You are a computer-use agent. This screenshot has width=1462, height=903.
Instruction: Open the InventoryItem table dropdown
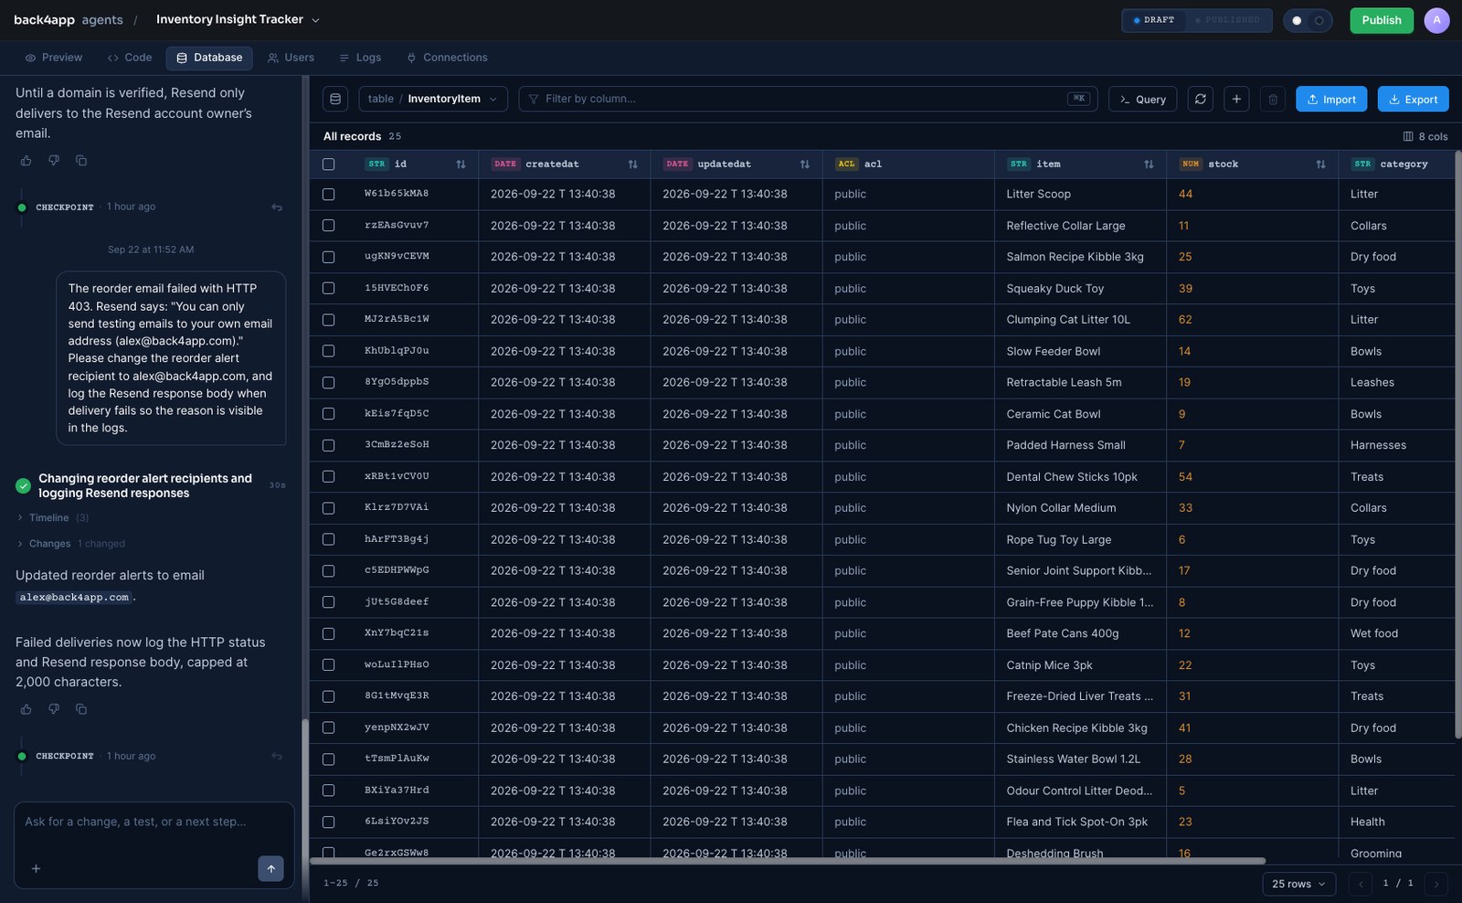(x=433, y=99)
